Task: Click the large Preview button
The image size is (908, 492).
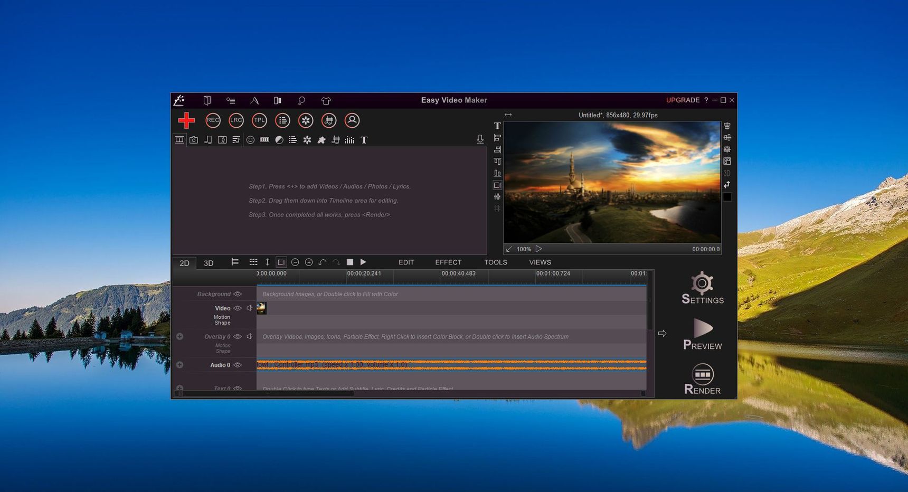Action: tap(702, 334)
